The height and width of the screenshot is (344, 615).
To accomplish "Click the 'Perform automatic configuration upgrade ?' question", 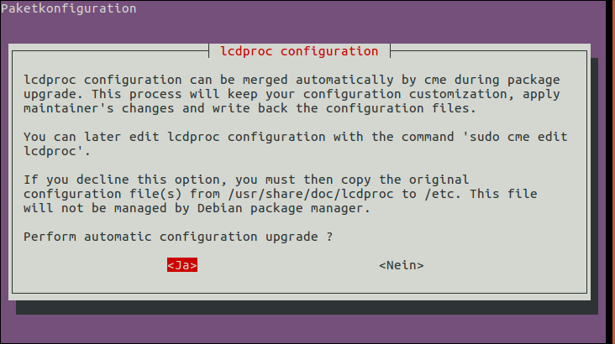I will [x=178, y=237].
